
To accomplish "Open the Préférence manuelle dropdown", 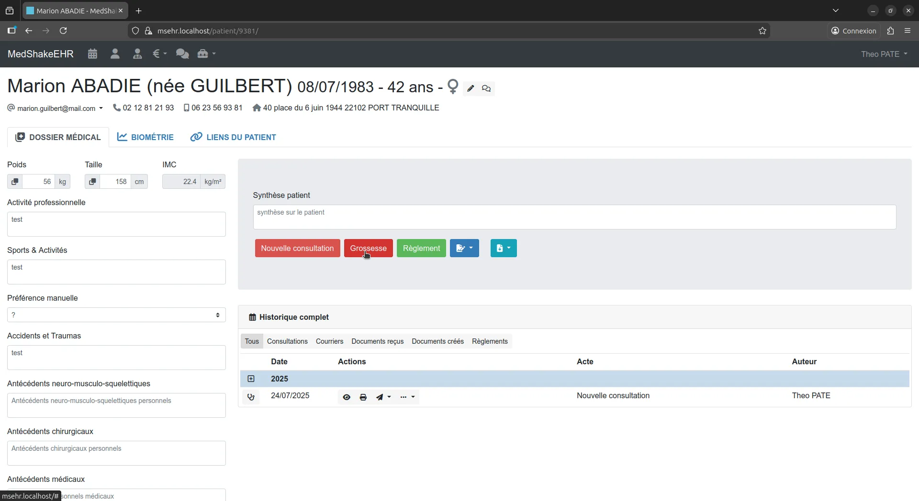I will [x=116, y=315].
